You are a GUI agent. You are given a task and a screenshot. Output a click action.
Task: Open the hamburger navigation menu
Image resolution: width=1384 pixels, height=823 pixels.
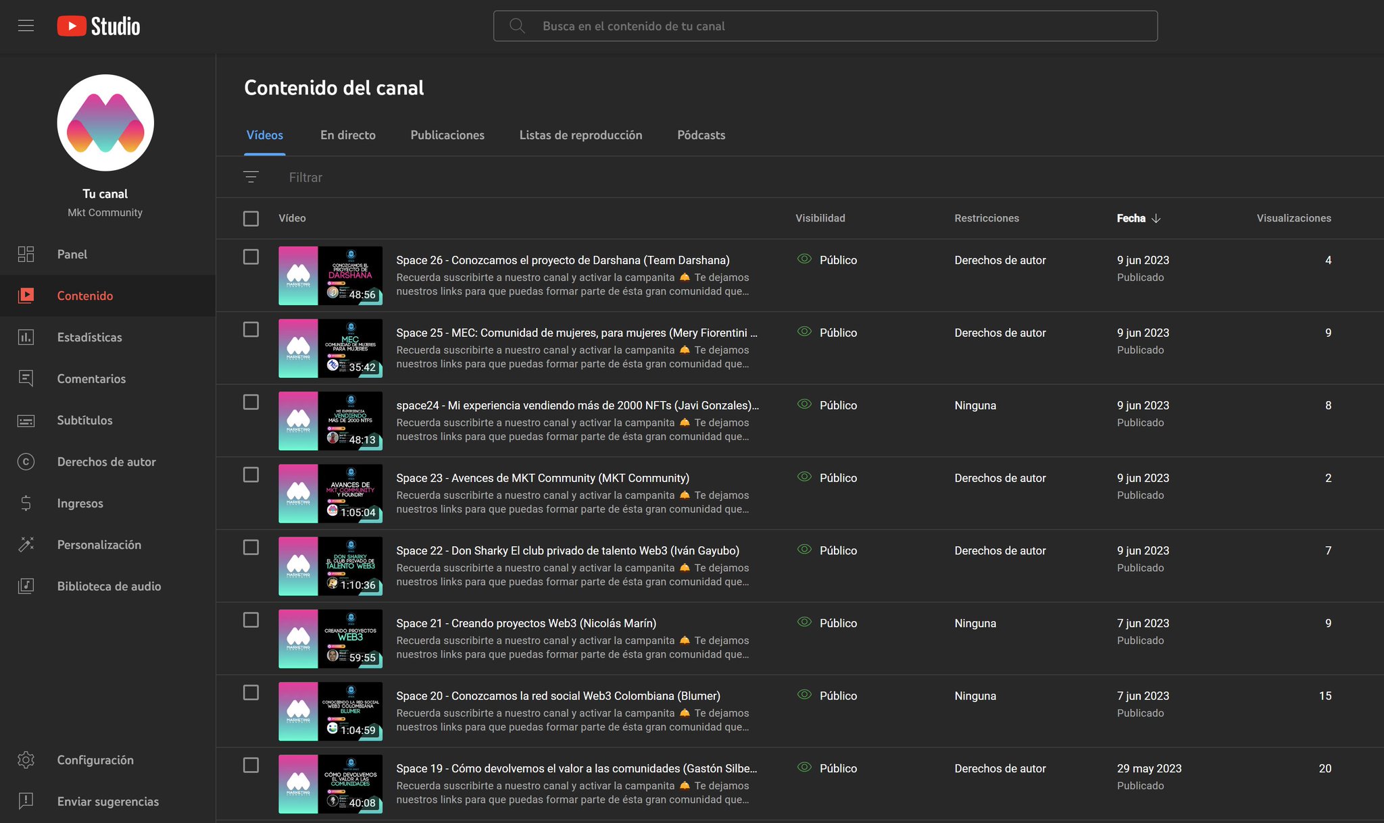(x=26, y=26)
